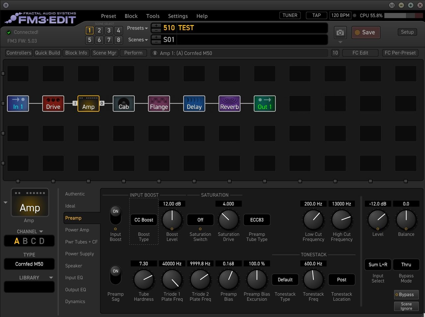Click the TUNER button
Viewport: 425px width, 317px height.
290,16
